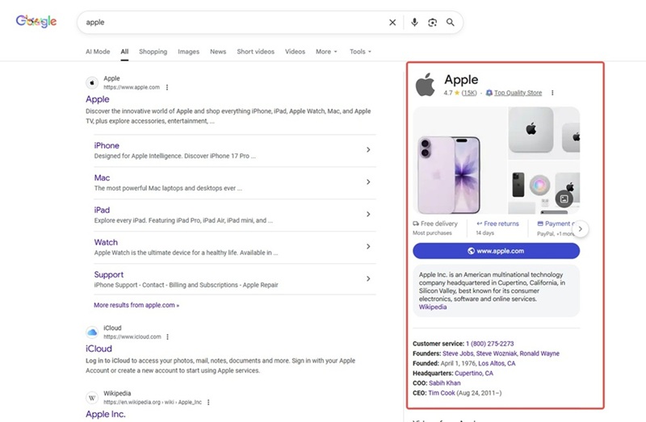This screenshot has height=422, width=646.
Task: Open three-dot menu next to apple.com result
Action: tap(167, 87)
